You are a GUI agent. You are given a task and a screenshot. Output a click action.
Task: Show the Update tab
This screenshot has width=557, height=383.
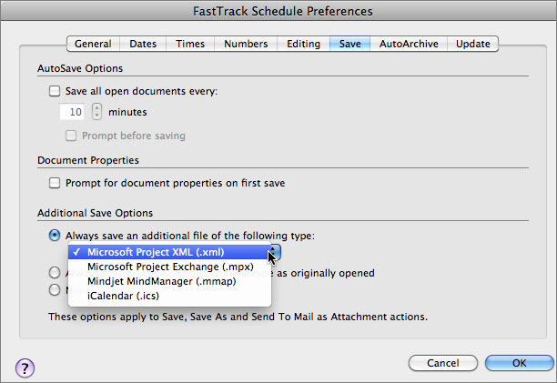coord(472,44)
